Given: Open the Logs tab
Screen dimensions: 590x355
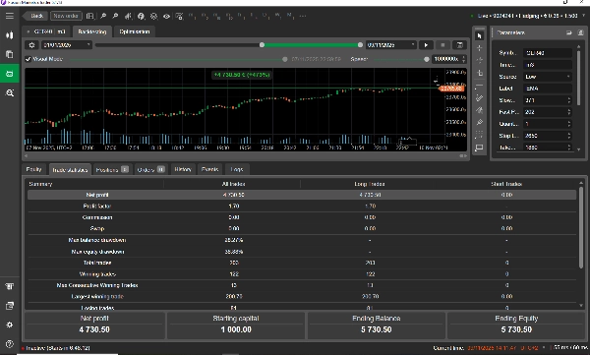Looking at the screenshot, I should click(237, 169).
